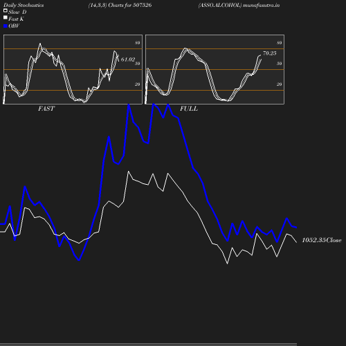This screenshot has width=346, height=346.
Task: Click the blue OBV legend swatch
Action: (6, 26)
